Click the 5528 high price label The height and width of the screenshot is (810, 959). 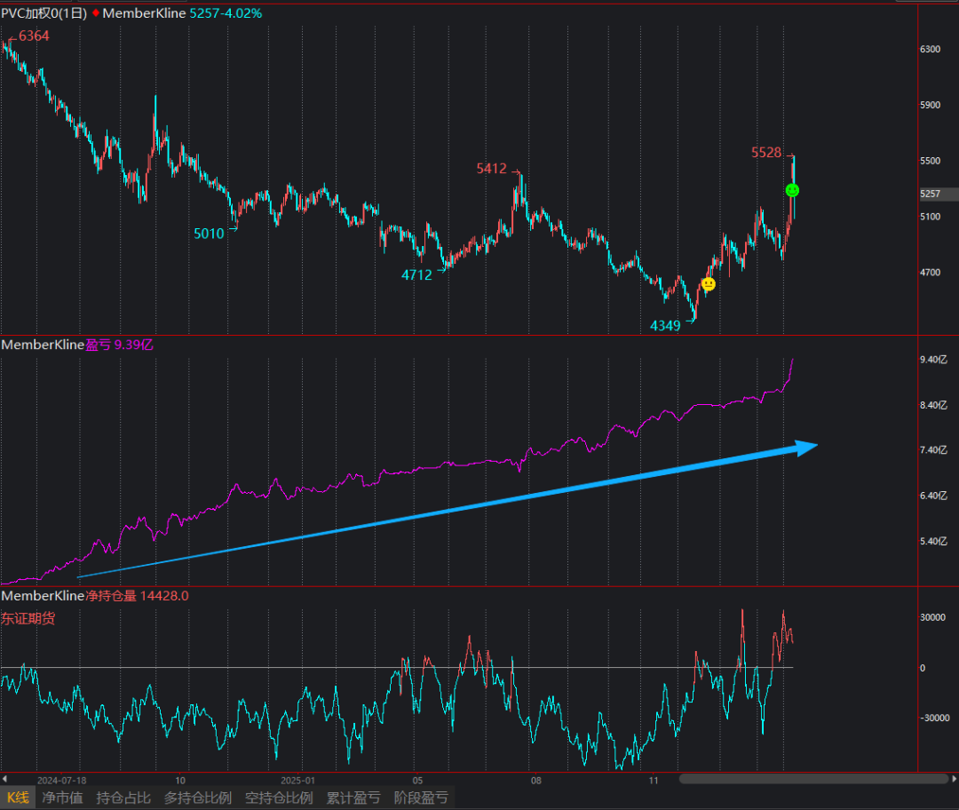[766, 153]
